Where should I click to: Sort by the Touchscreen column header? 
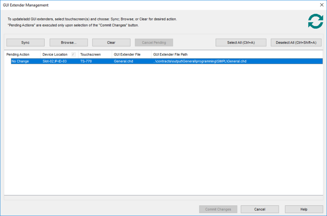pos(90,54)
